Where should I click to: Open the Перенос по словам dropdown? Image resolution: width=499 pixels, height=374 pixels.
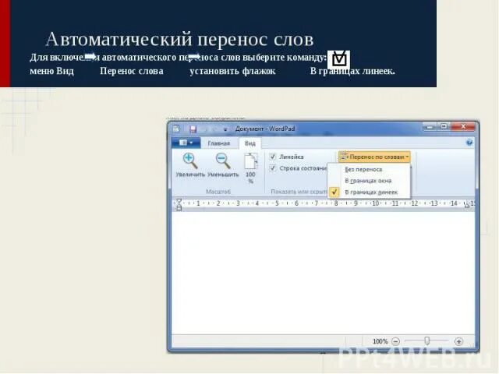[x=374, y=157]
